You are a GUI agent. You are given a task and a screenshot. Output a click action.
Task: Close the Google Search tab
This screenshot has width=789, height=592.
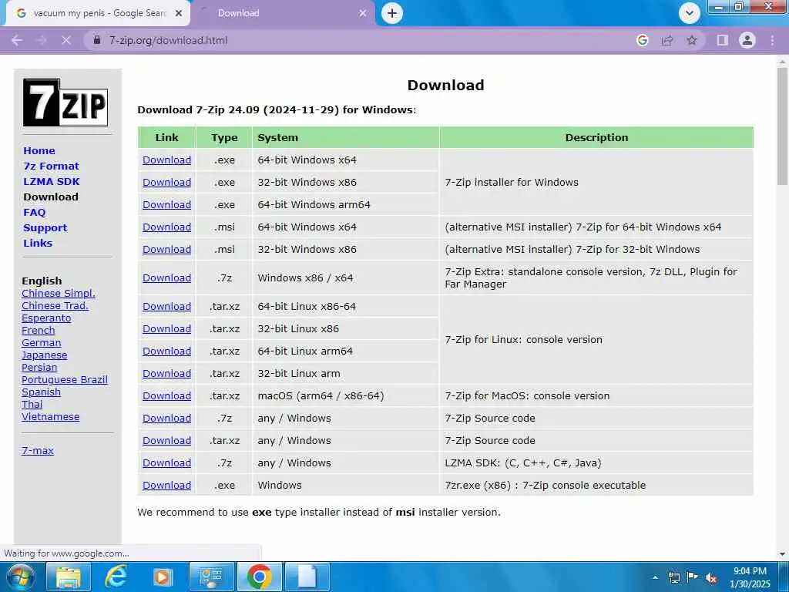[179, 13]
